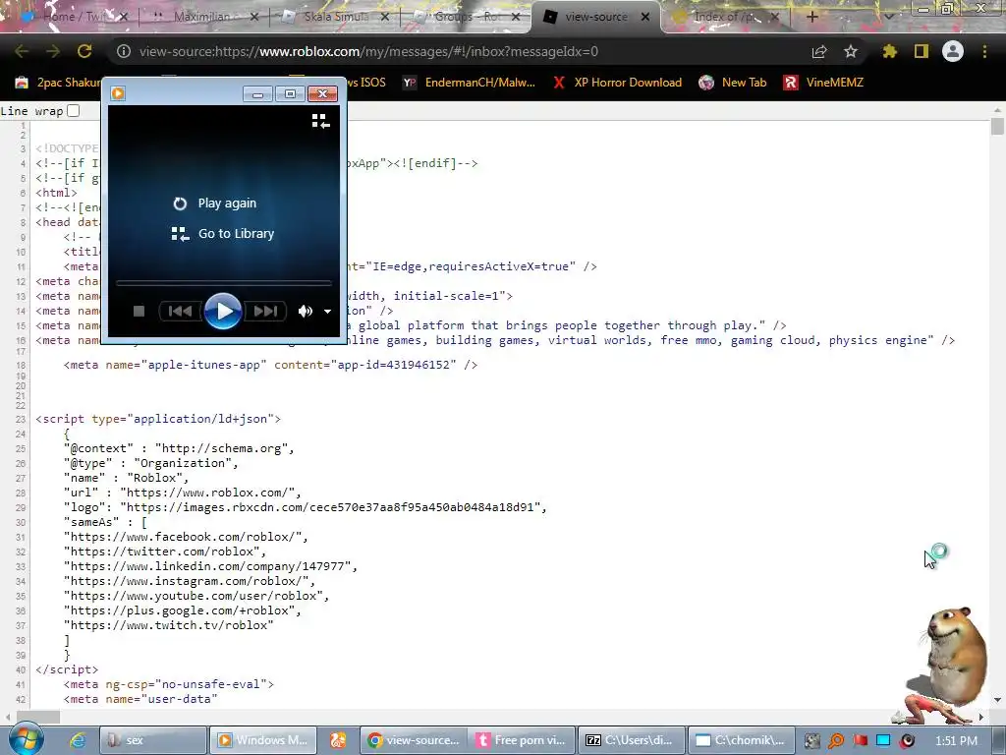1006x755 pixels.
Task: Choose Play again in Media Player
Action: [215, 203]
